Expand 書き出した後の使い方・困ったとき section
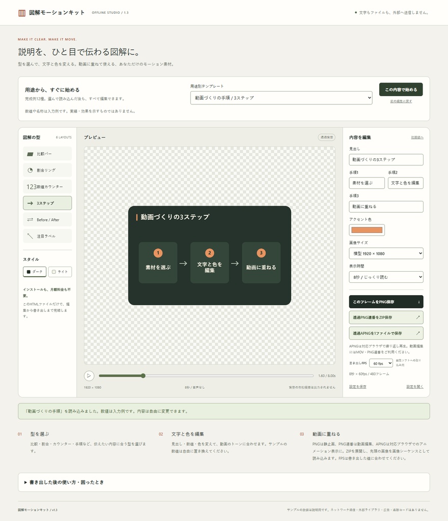The height and width of the screenshot is (521, 448). point(223,482)
